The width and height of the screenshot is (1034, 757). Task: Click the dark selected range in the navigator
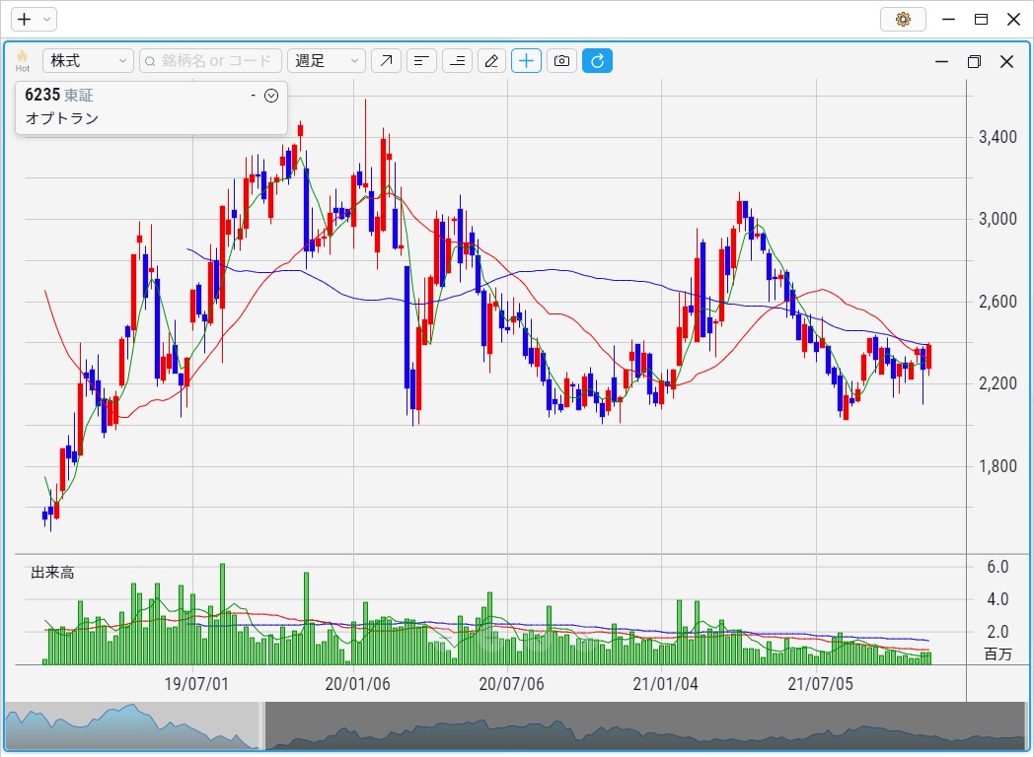tap(646, 726)
